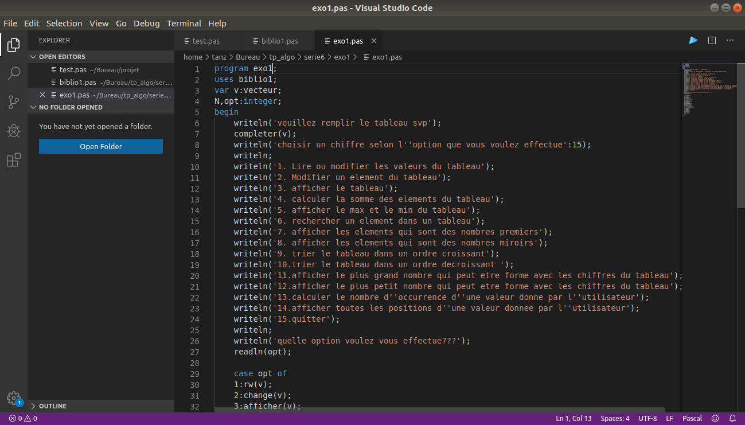Place cursor on 'var v:vecteur;' line
Screen dimensions: 745x425
[x=248, y=90]
